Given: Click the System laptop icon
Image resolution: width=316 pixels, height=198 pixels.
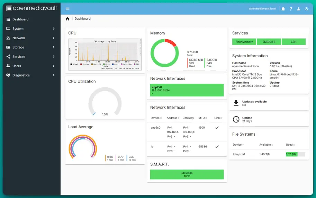Looking at the screenshot, I should (8, 28).
